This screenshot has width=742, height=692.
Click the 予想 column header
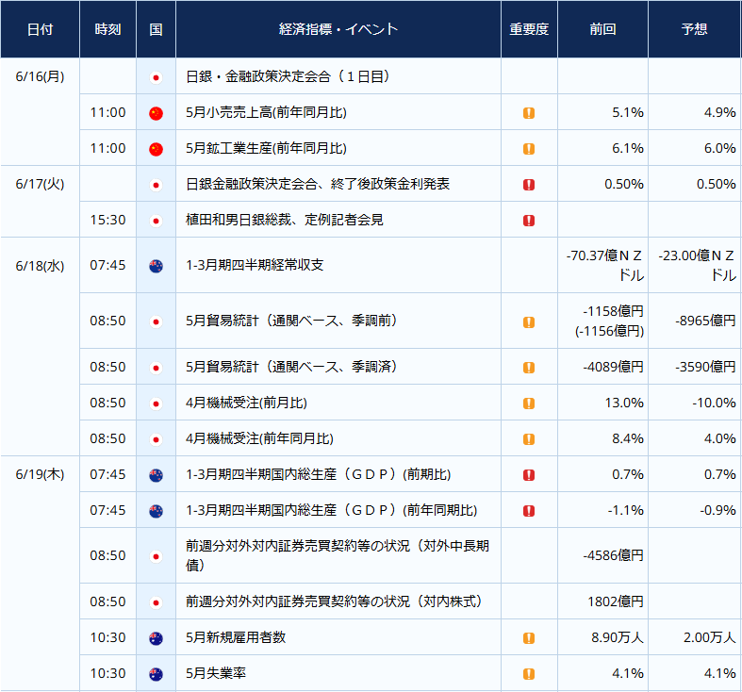click(695, 29)
